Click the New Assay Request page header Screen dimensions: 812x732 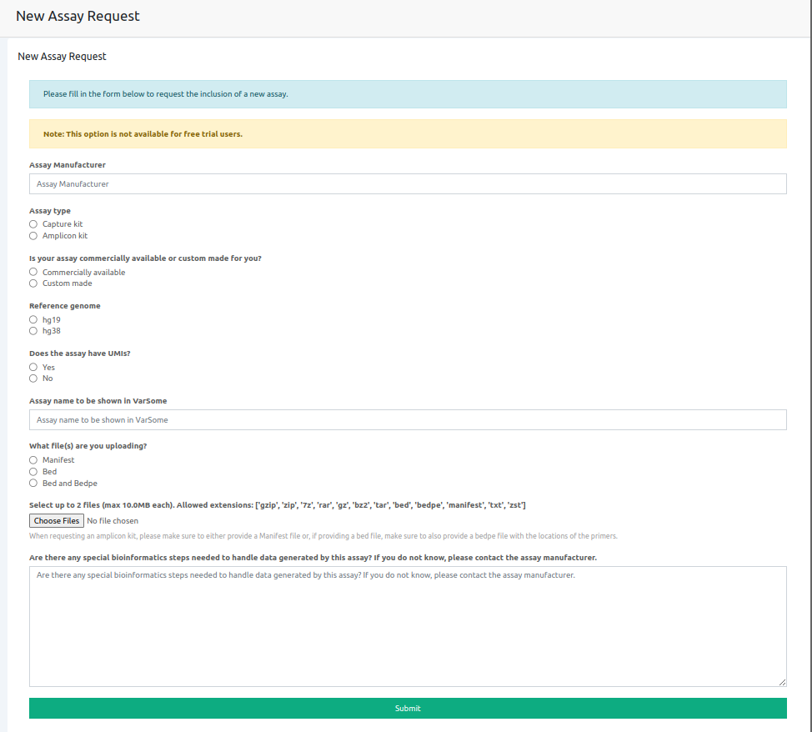78,17
